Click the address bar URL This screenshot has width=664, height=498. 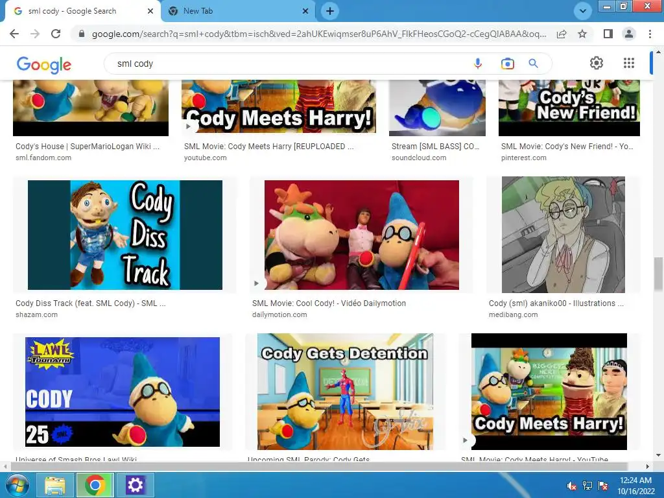[318, 34]
